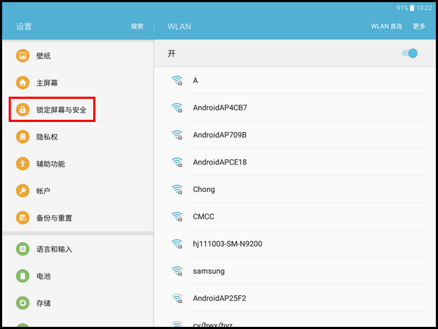Open 辅助功能 settings

point(78,164)
